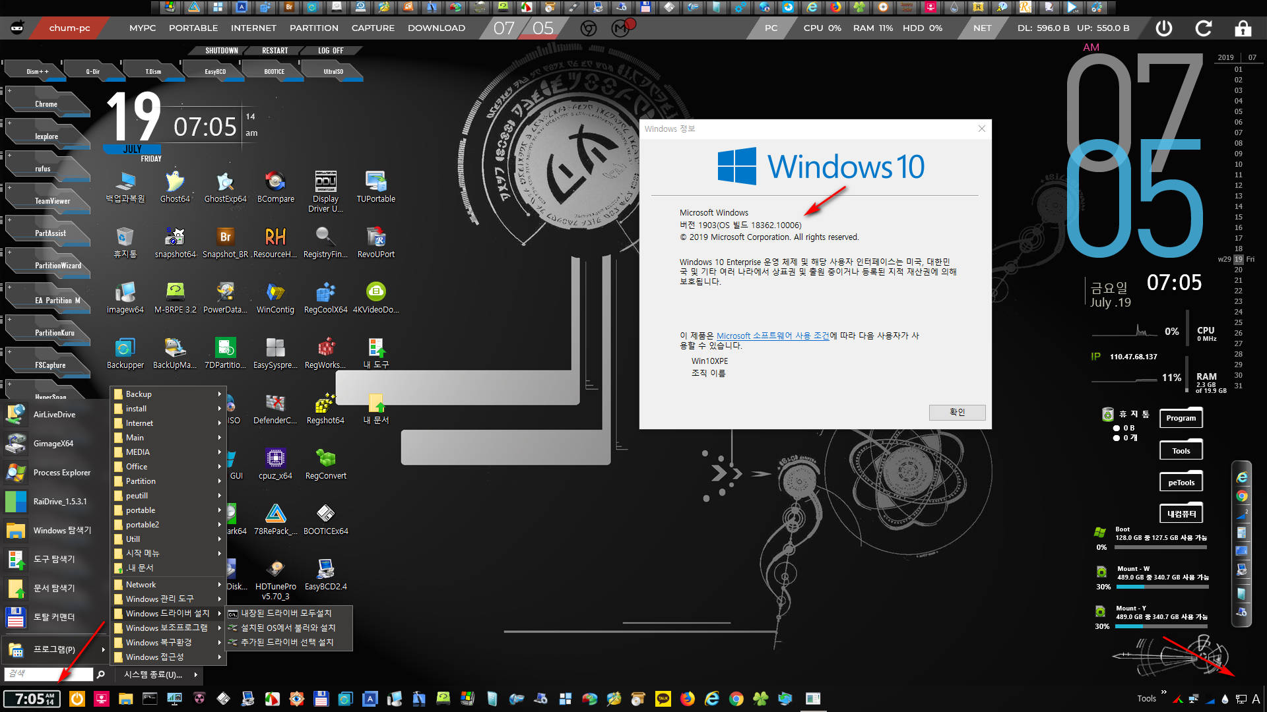The image size is (1267, 712).
Task: Click the peTools widget button
Action: [x=1181, y=483]
